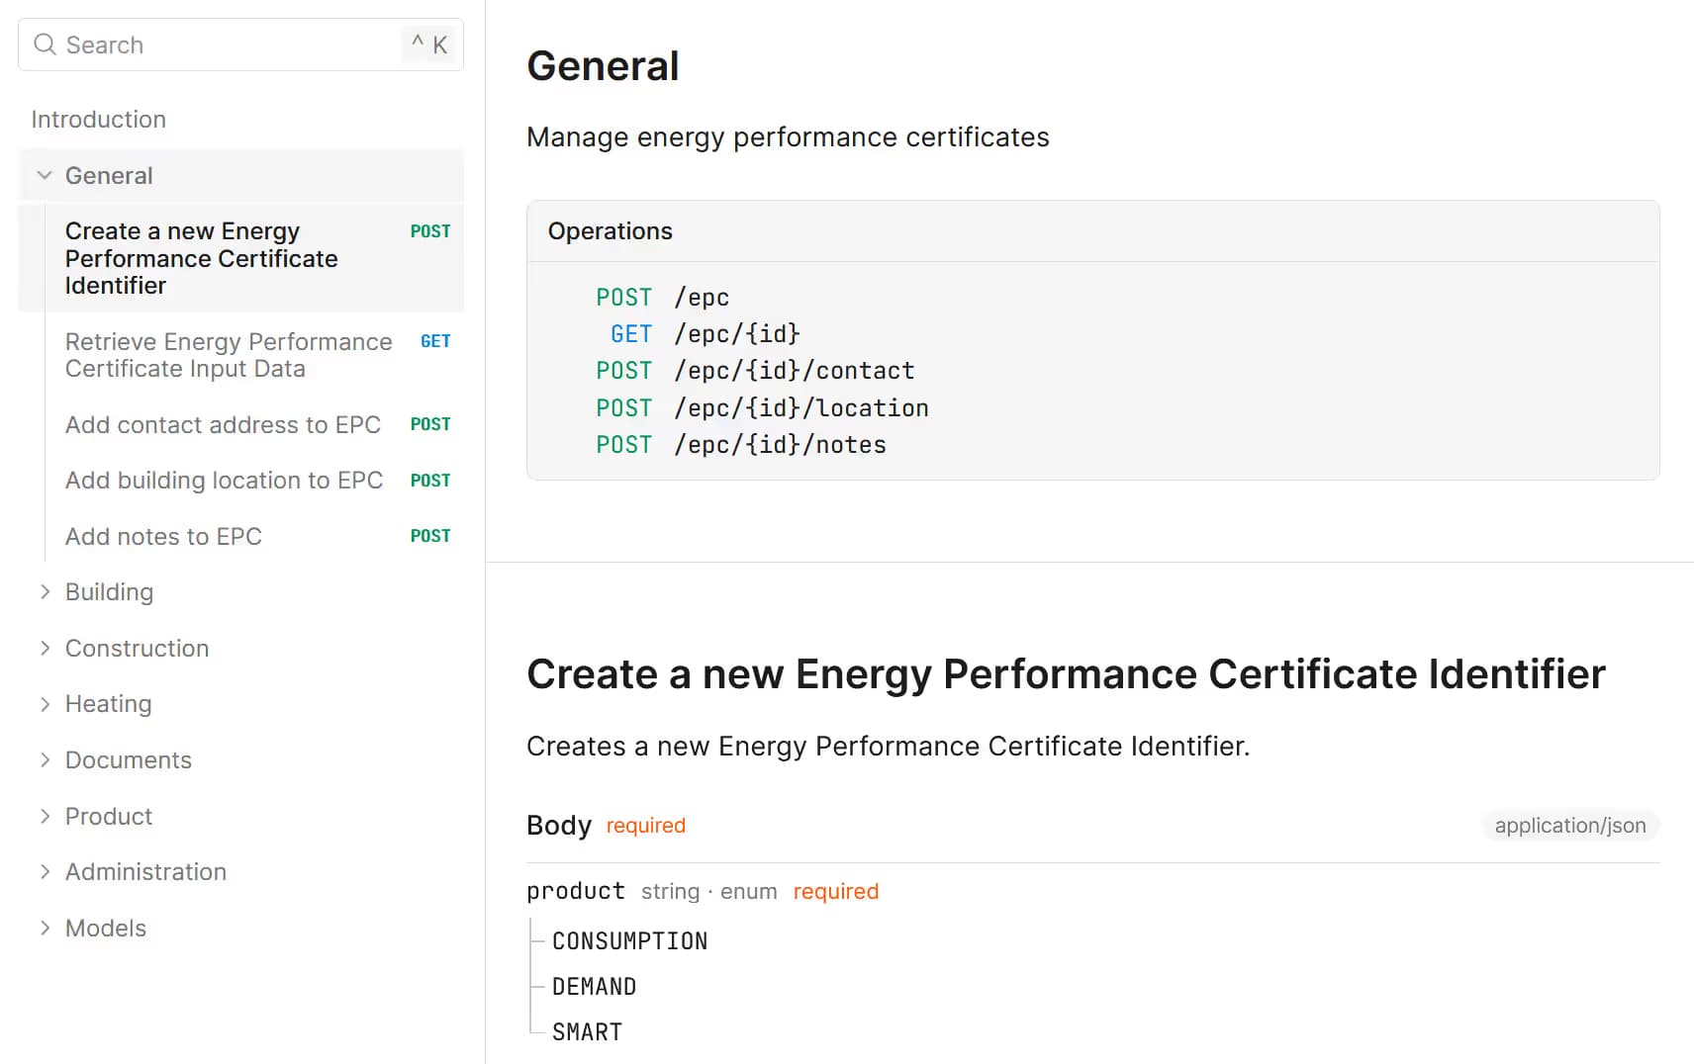1694x1064 pixels.
Task: Click the POST badge next to Add notes to EPC
Action: pyautogui.click(x=429, y=536)
